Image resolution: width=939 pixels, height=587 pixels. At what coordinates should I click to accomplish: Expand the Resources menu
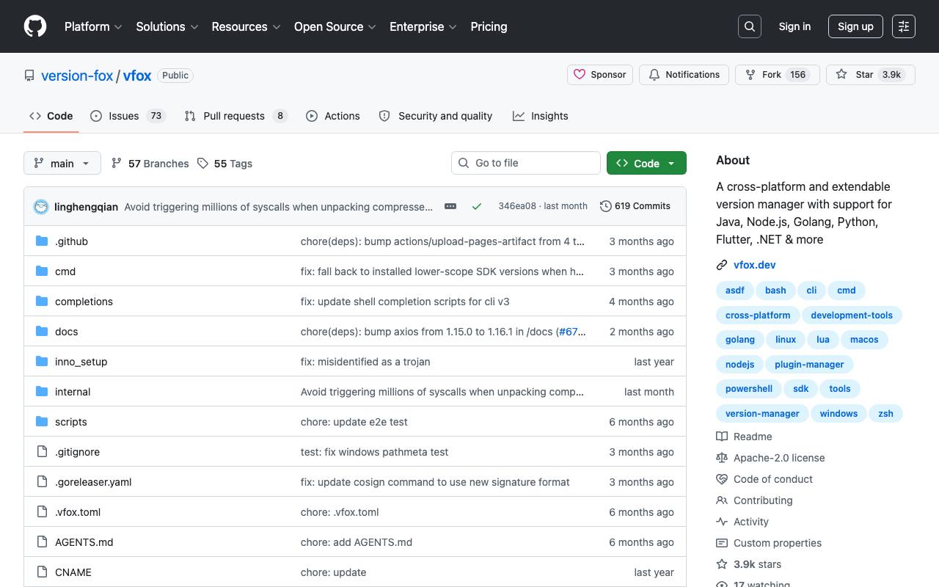coord(246,26)
